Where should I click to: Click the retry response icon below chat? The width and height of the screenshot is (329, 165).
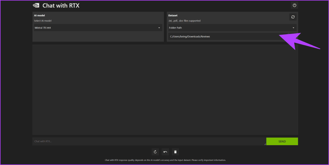155,152
